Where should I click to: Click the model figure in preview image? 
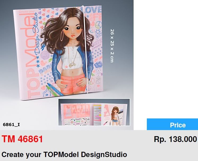[x=116, y=116]
